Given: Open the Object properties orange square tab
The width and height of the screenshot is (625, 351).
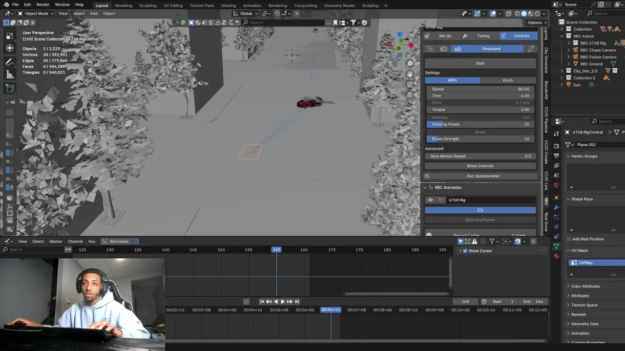Looking at the screenshot, I should pos(556,197).
